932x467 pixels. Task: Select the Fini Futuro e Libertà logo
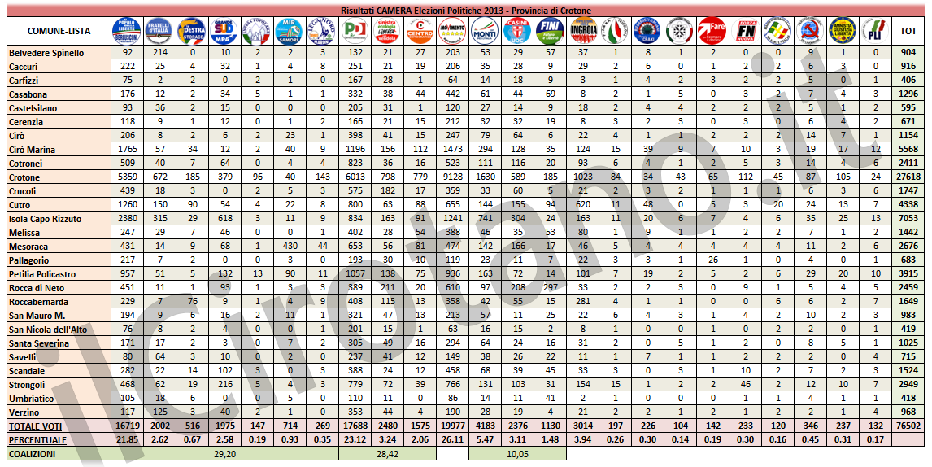(x=551, y=30)
